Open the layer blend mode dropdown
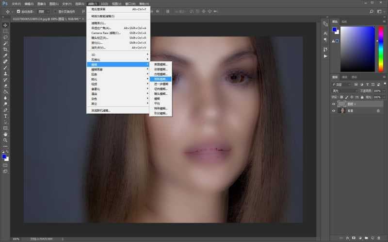The image size is (388, 242). [x=343, y=91]
